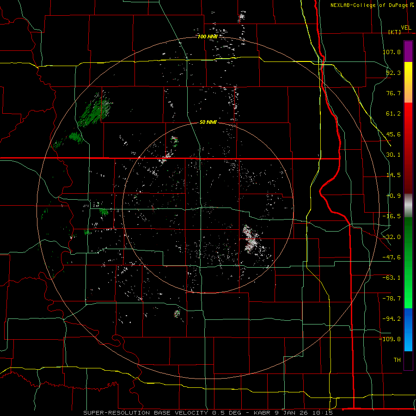The image size is (416, 416).
Task: Click the 50 NMI range ring label
Action: click(208, 122)
